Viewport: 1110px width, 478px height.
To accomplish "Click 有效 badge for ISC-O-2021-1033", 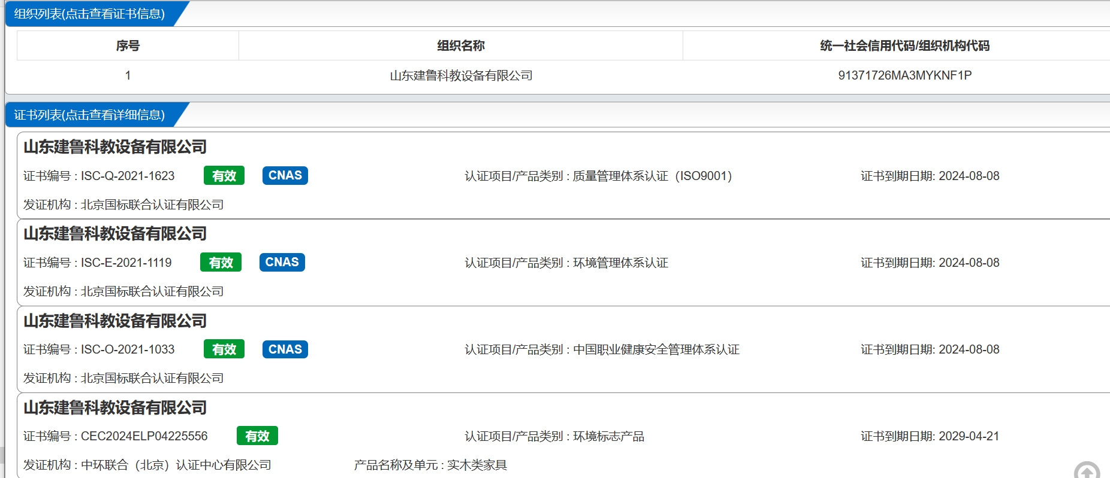I will [x=224, y=349].
